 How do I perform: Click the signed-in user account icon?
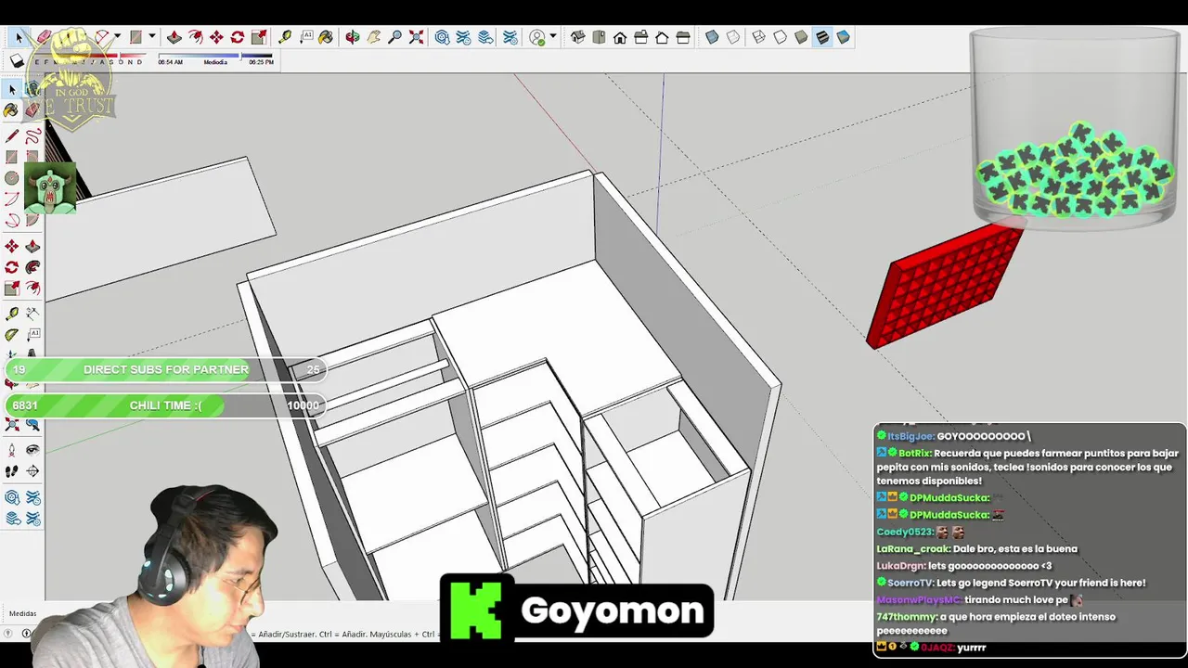(537, 37)
